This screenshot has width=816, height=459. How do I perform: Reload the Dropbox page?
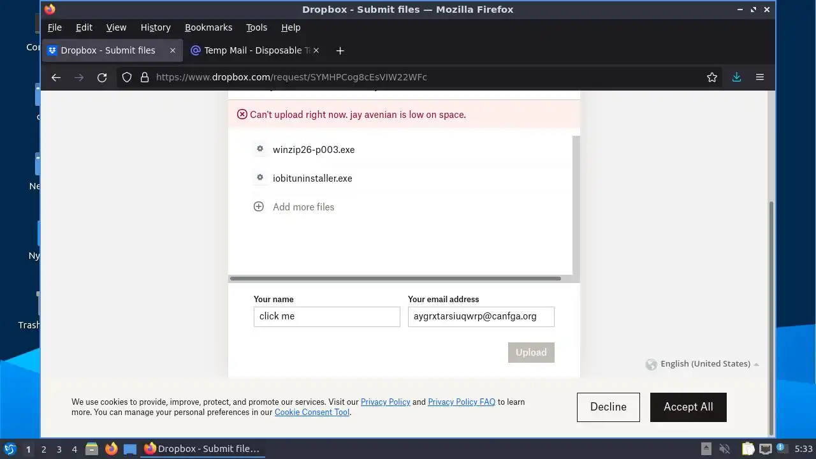102,77
